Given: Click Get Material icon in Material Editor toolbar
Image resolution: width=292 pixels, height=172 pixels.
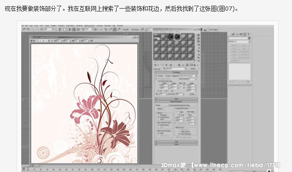Looking at the screenshot, I should click(x=155, y=65).
